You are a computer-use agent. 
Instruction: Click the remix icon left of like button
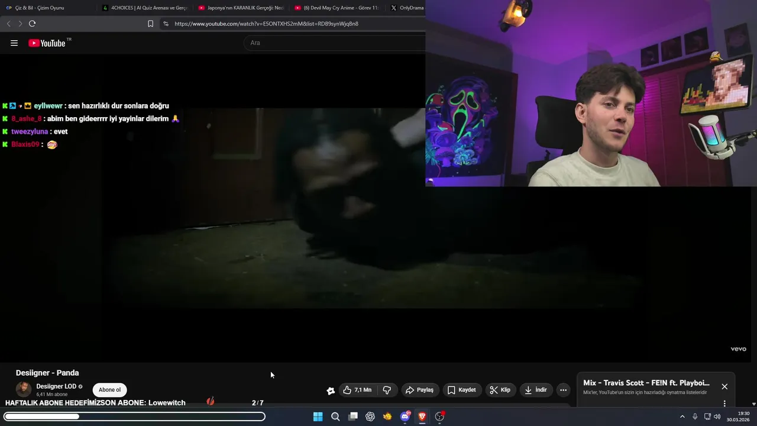pyautogui.click(x=331, y=390)
